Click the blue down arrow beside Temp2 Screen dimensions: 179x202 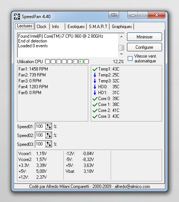point(95,75)
